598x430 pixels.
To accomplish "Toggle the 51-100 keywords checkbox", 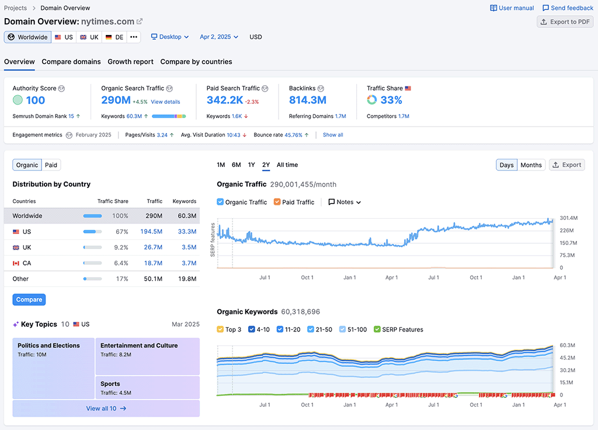I will [x=342, y=329].
